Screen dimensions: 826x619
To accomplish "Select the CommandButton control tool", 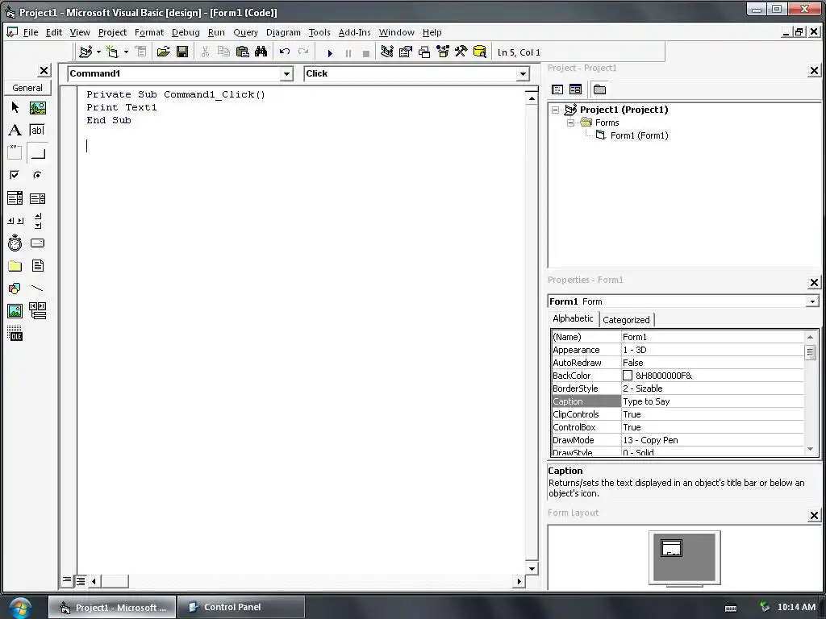I will [37, 152].
